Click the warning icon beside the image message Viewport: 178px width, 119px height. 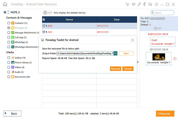(x=175, y=59)
